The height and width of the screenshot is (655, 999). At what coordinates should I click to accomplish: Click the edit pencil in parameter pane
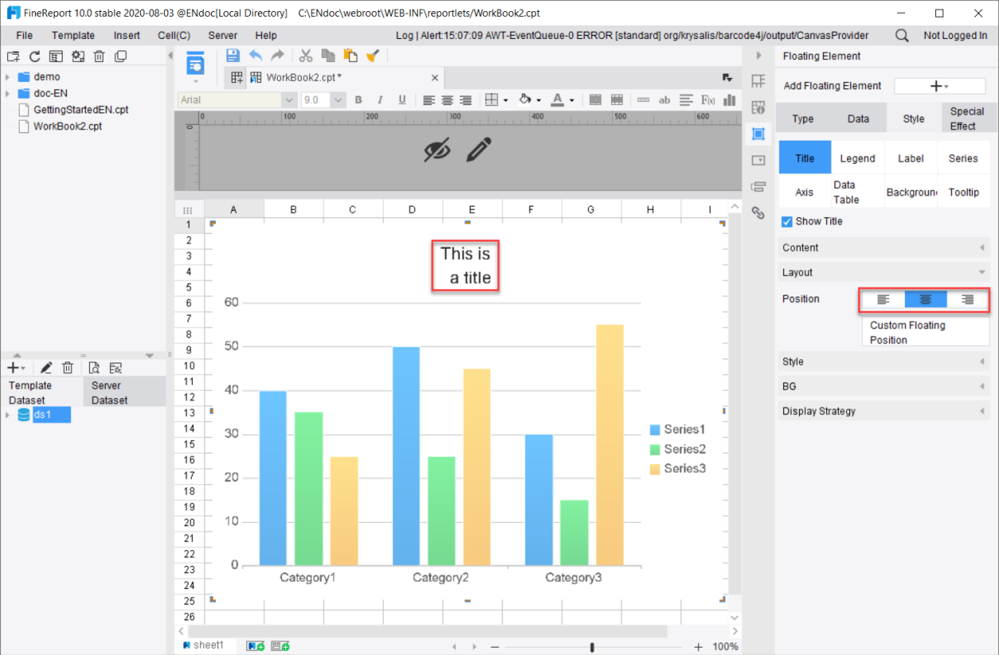tap(478, 149)
